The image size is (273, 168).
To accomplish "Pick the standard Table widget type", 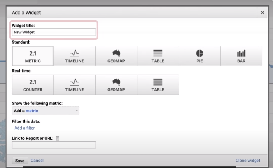I will [x=158, y=56].
